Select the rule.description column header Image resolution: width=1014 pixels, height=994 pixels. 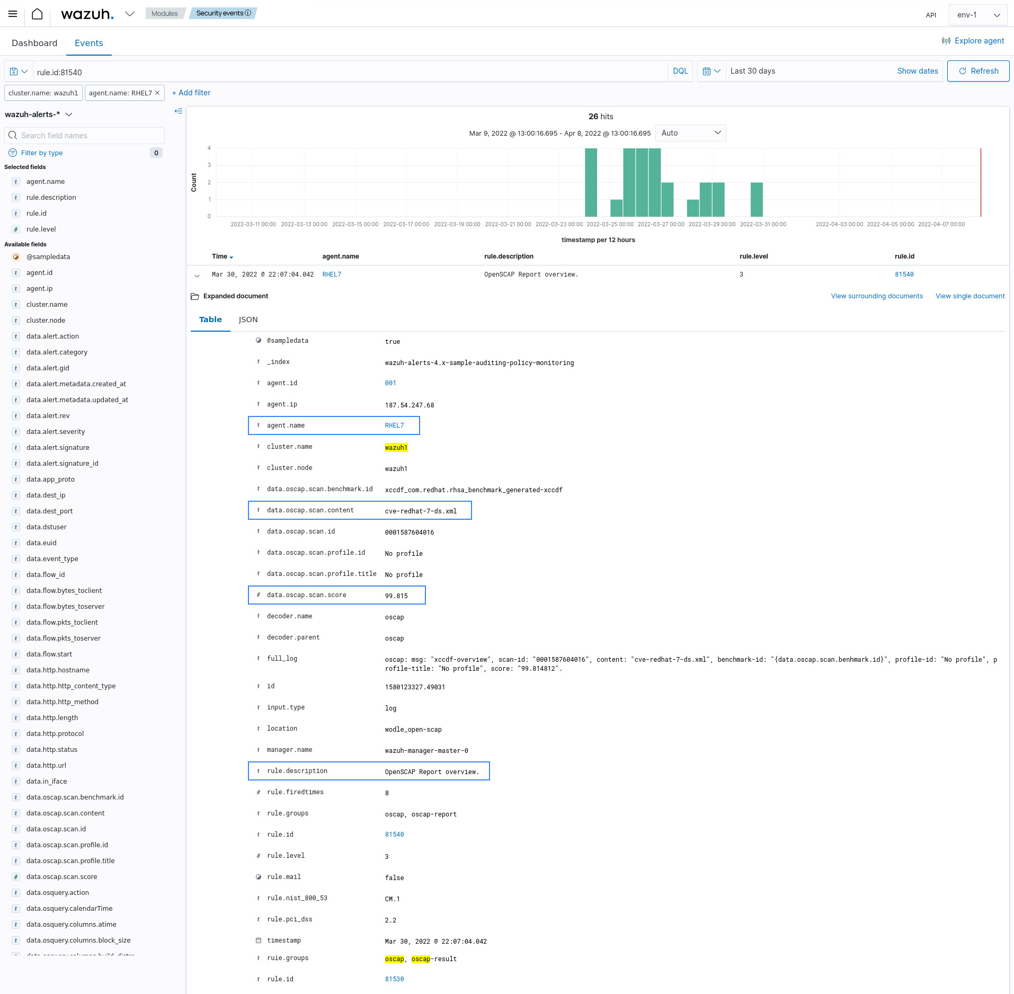coord(509,256)
